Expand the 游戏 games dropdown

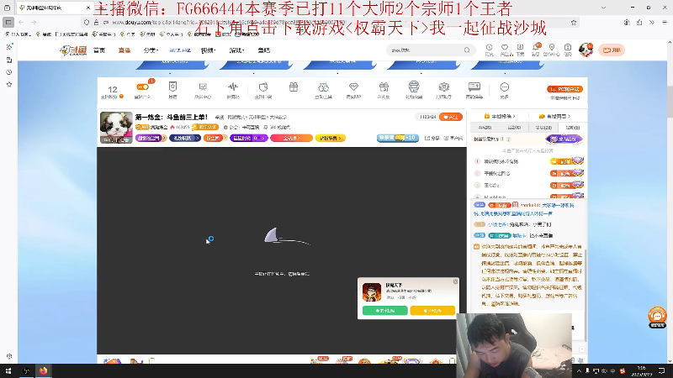pyautogui.click(x=236, y=50)
